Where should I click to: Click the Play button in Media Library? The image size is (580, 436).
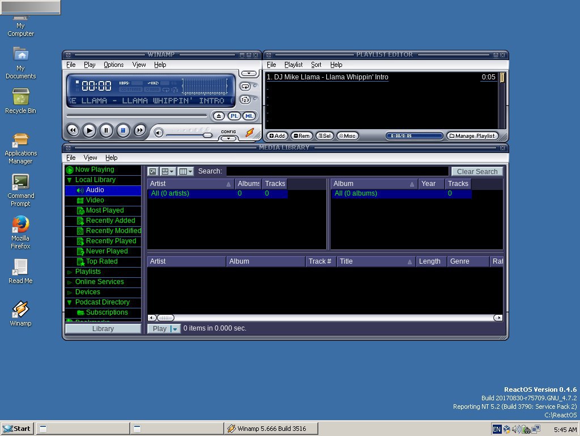tap(159, 329)
